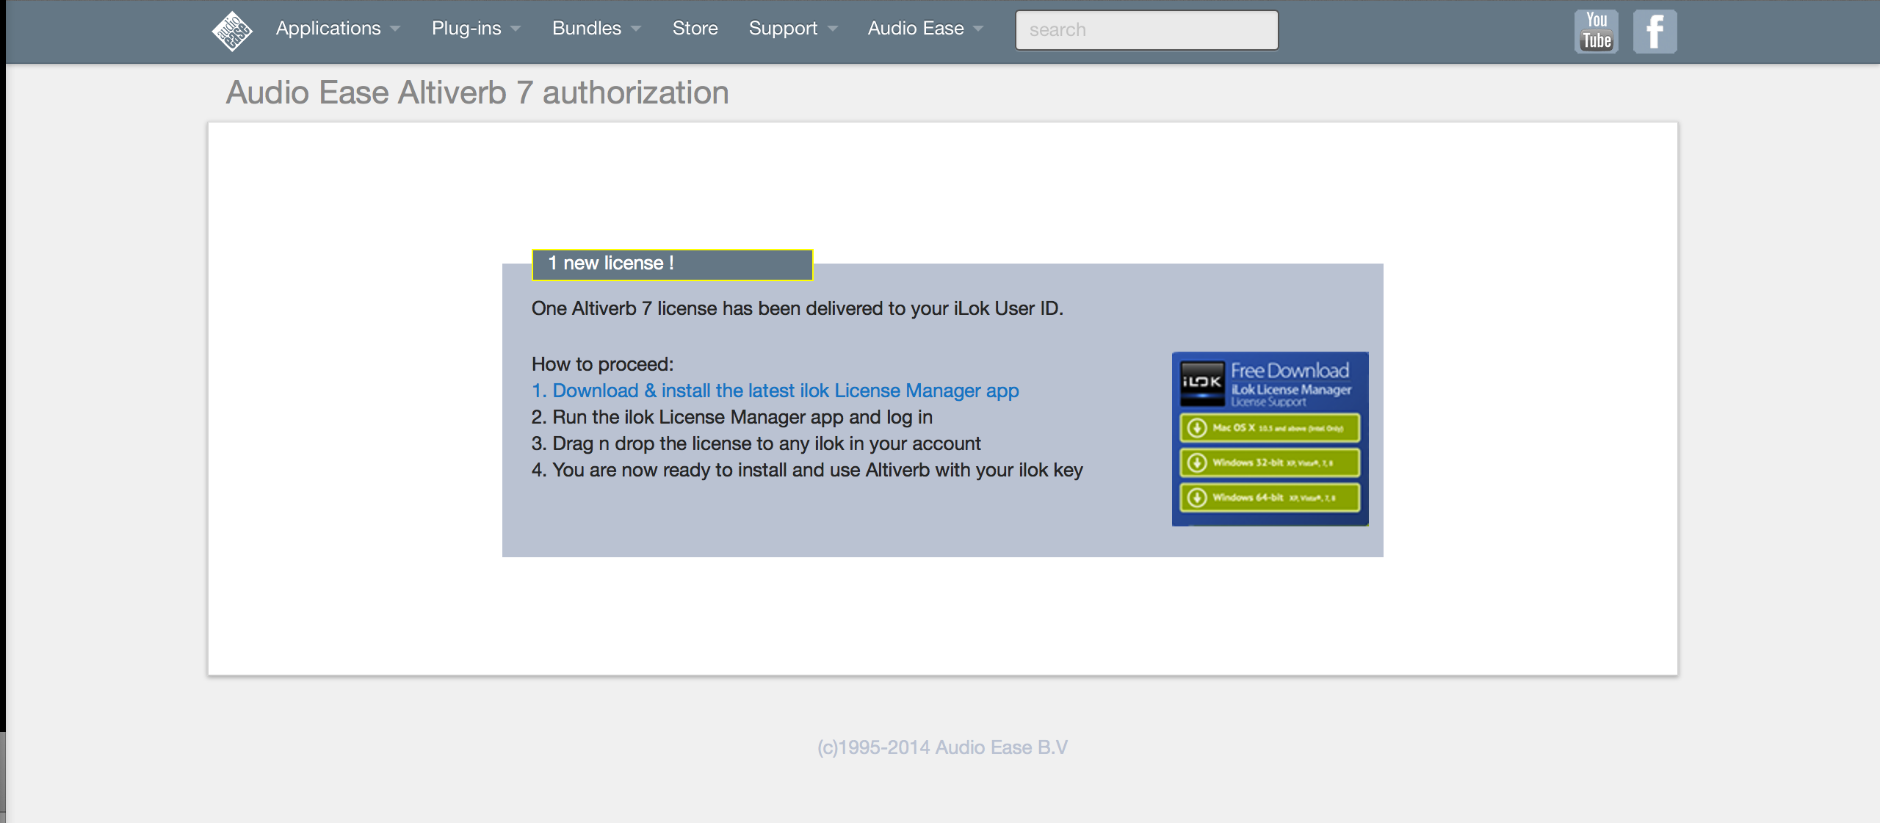The width and height of the screenshot is (1880, 823).
Task: Download iLok Manager for Windows 32-bit
Action: (x=1270, y=463)
